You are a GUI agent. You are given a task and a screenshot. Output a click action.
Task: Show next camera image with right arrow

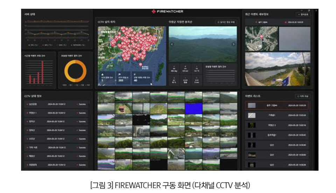[x=233, y=44]
